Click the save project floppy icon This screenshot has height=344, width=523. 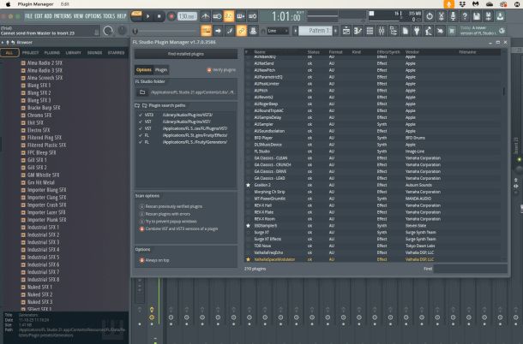click(x=477, y=16)
